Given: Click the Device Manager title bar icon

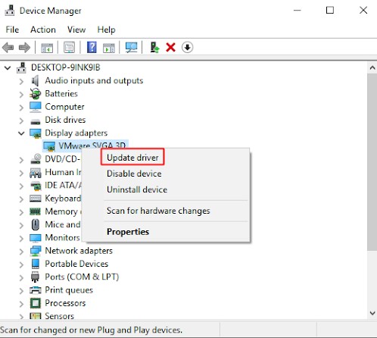Looking at the screenshot, I should pyautogui.click(x=10, y=11).
